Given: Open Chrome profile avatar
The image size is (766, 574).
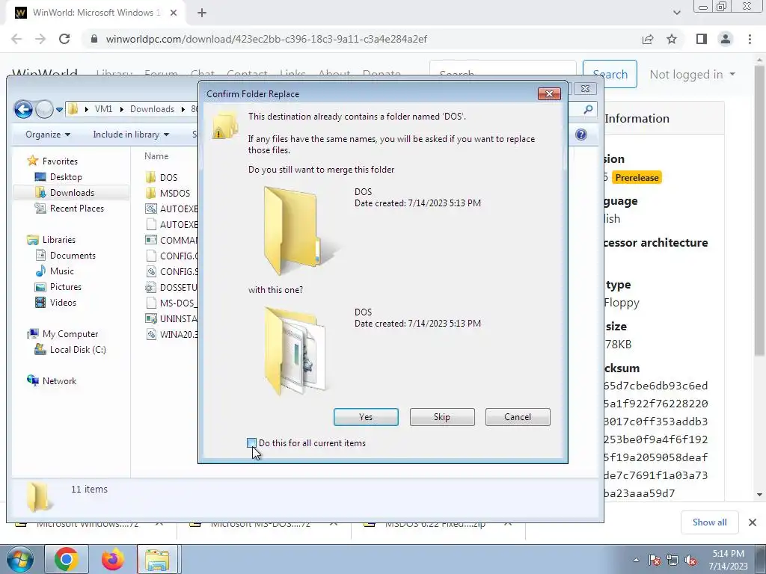Looking at the screenshot, I should coord(726,39).
